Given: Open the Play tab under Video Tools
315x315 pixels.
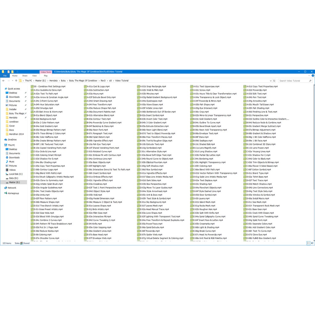Looking at the screenshot, I should 46,76.
